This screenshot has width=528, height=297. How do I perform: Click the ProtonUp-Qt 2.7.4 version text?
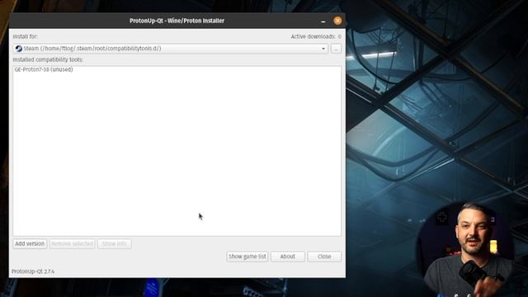click(x=33, y=271)
